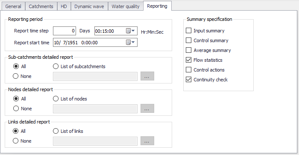Open the Report start time calendar dropdown
Image resolution: width=299 pixels, height=155 pixels.
point(130,42)
